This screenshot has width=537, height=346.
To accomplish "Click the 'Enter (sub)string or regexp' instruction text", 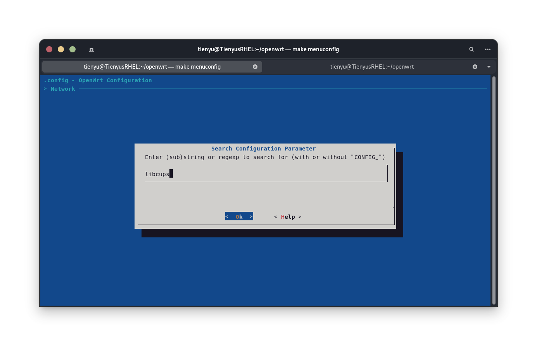I will pyautogui.click(x=265, y=157).
